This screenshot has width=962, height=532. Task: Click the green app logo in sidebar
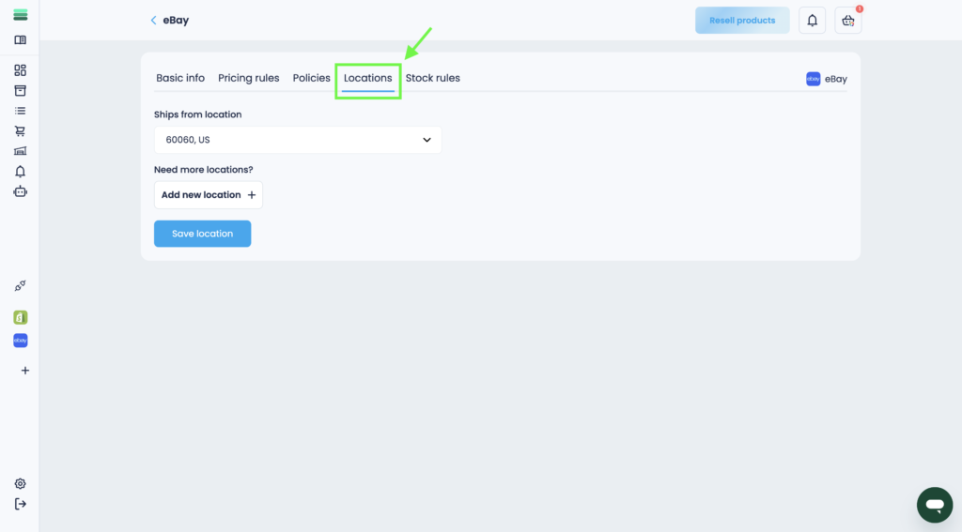(x=20, y=15)
